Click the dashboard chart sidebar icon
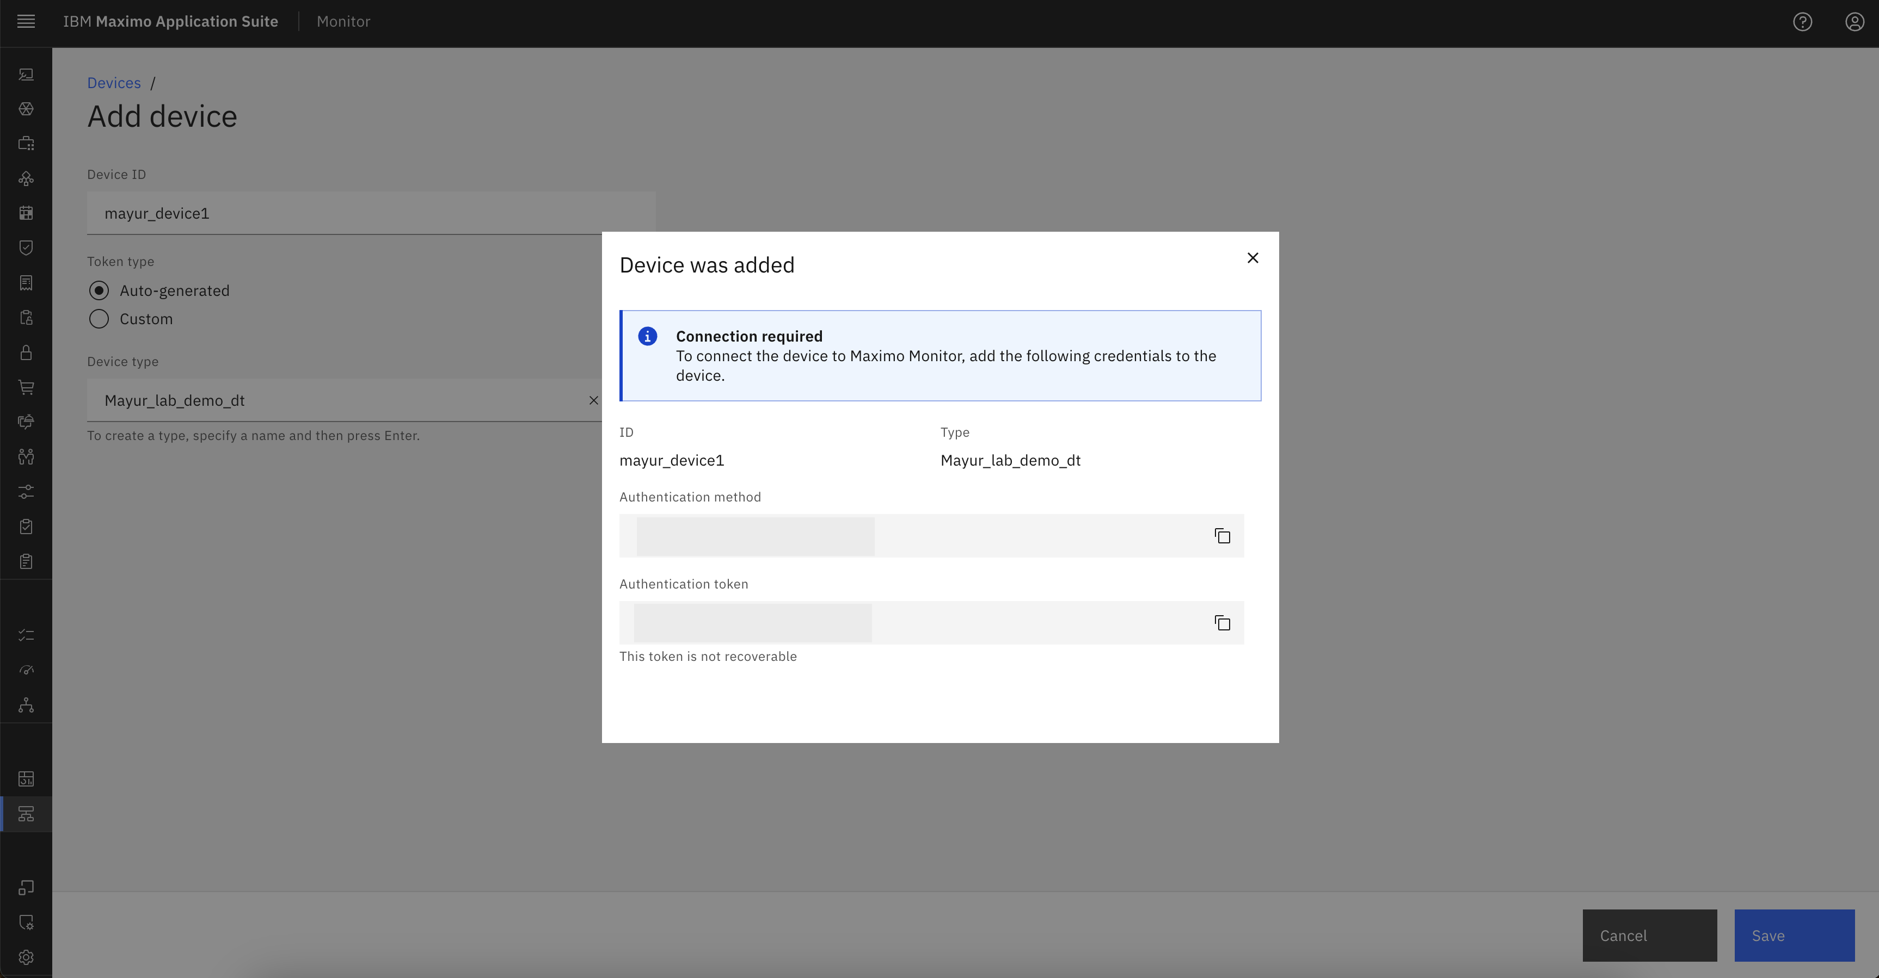Viewport: 1879px width, 978px height. click(26, 779)
